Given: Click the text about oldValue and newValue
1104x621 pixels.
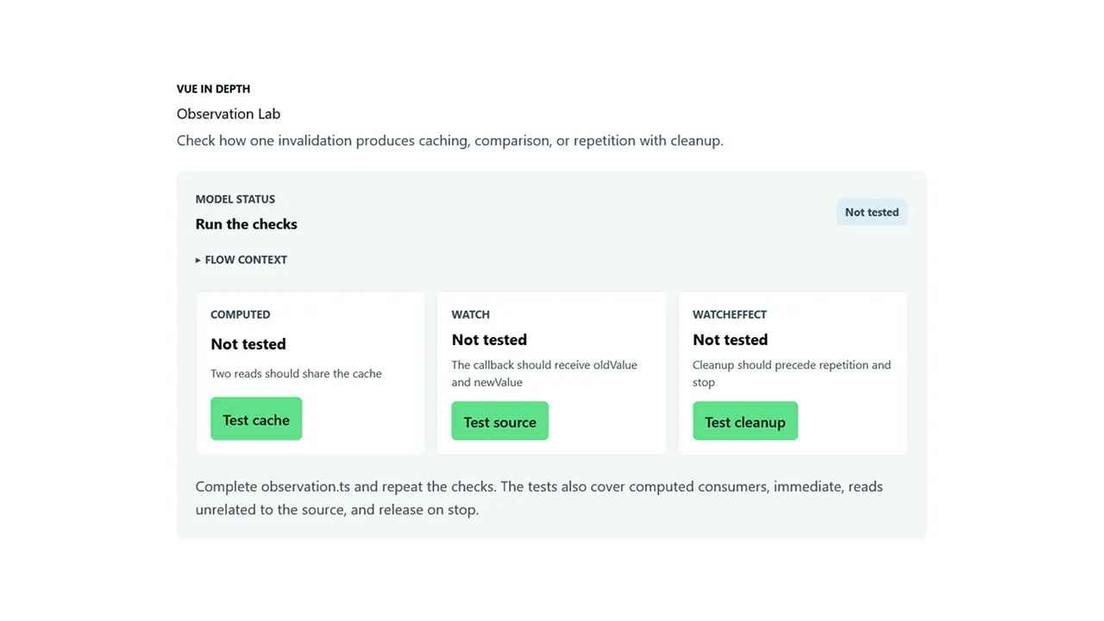Looking at the screenshot, I should tap(544, 373).
